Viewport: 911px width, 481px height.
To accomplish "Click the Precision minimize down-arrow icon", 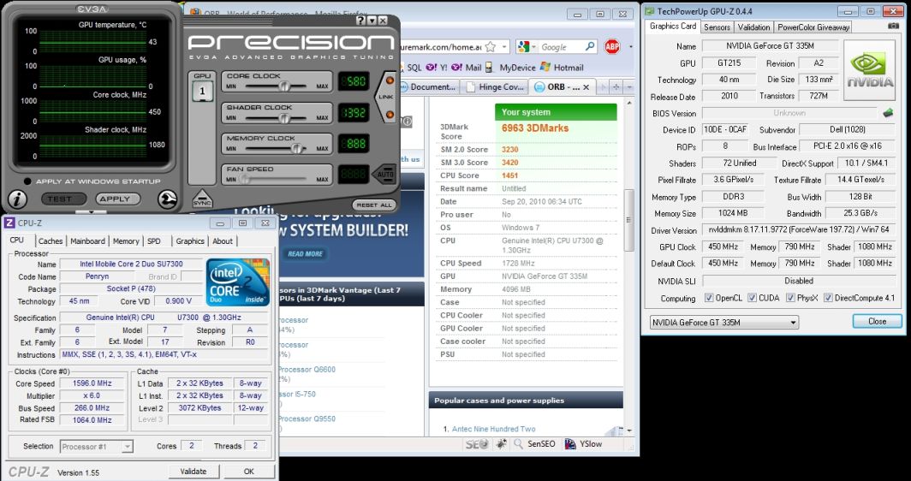I will tap(372, 21).
